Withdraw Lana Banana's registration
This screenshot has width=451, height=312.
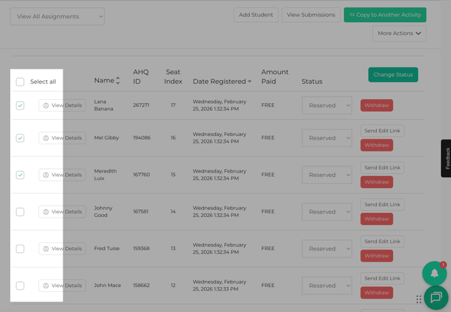pyautogui.click(x=376, y=106)
